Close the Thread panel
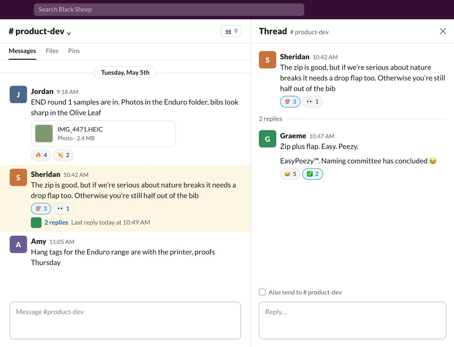 pyautogui.click(x=443, y=31)
